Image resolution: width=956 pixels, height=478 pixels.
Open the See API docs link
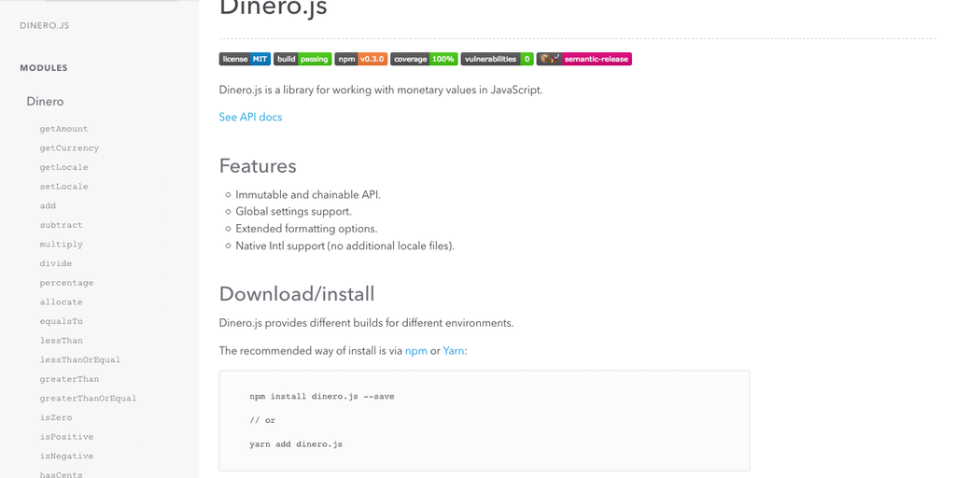pos(250,117)
